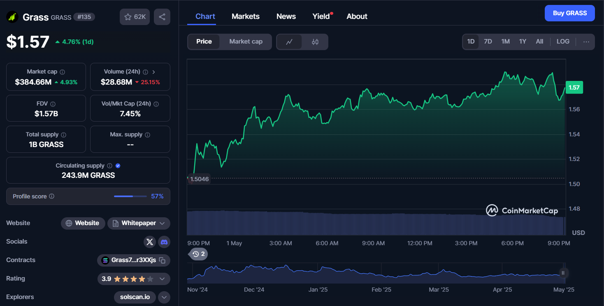604x306 pixels.
Task: Open the Markets tab
Action: point(246,16)
